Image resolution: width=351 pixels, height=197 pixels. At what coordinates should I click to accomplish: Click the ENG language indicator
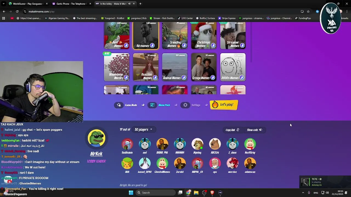[316, 193]
